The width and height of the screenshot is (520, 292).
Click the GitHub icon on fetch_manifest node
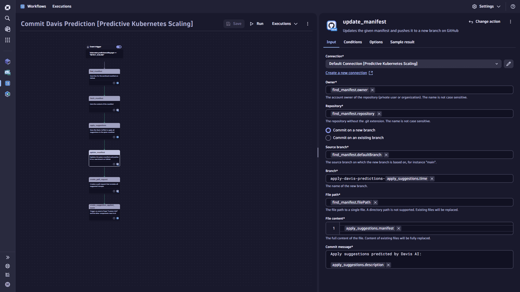coord(118,110)
